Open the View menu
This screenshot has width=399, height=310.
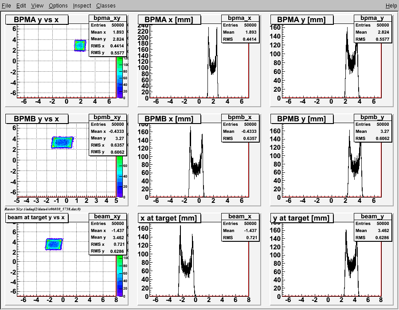coord(37,6)
